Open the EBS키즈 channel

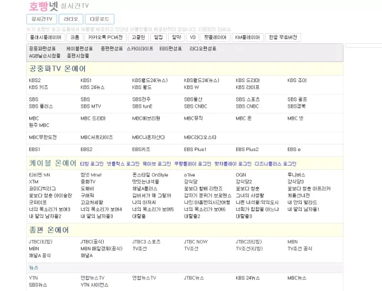pyautogui.click(x=141, y=149)
